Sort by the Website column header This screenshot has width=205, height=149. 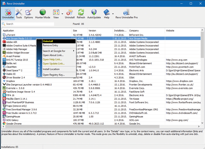tap(182, 31)
